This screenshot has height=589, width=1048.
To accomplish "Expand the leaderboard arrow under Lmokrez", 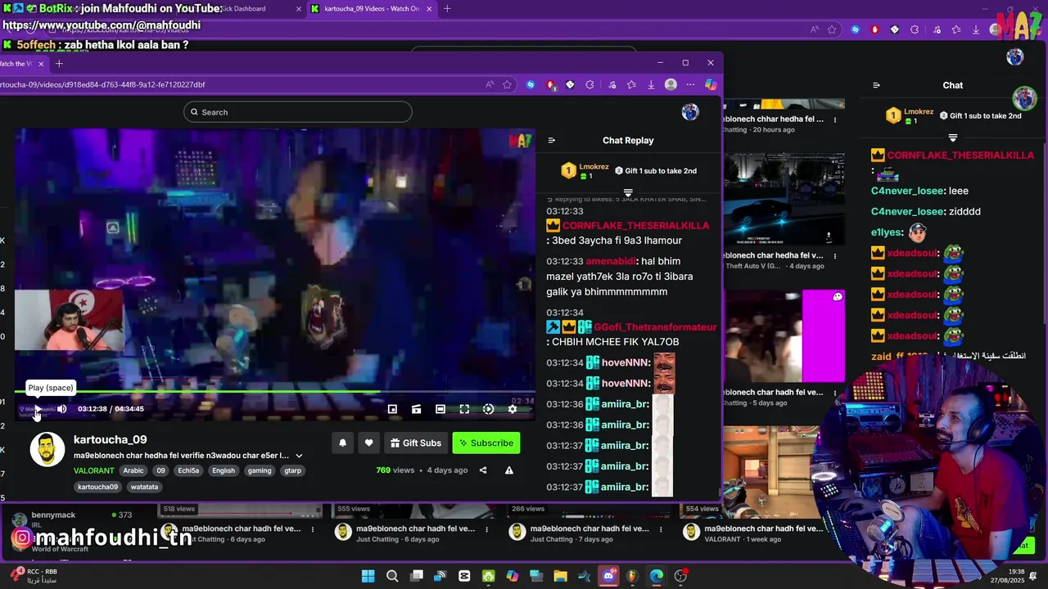I will (x=628, y=193).
